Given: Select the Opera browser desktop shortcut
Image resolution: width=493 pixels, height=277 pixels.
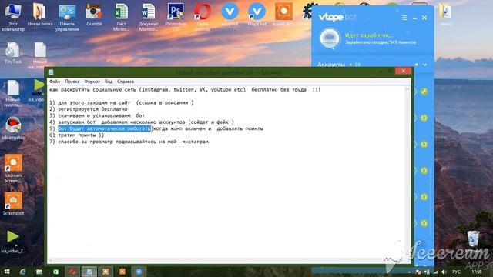Looking at the screenshot, I should click(x=203, y=17).
